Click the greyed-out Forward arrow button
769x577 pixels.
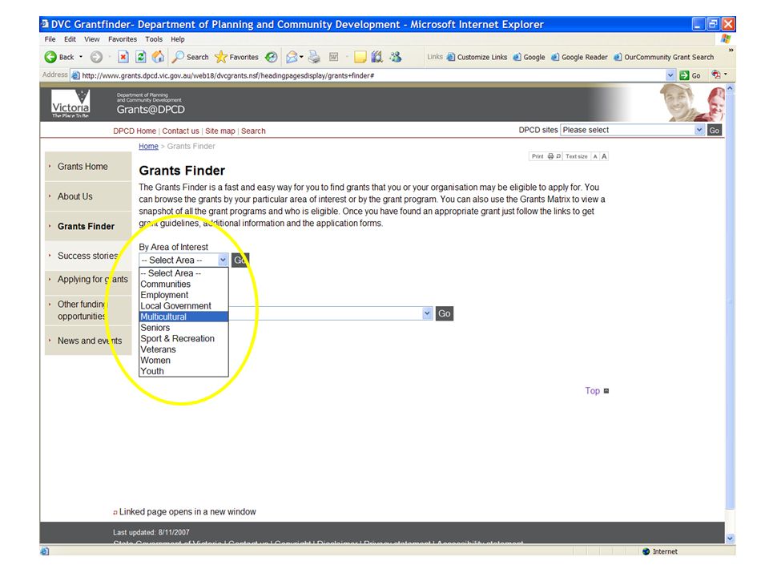pyautogui.click(x=96, y=57)
